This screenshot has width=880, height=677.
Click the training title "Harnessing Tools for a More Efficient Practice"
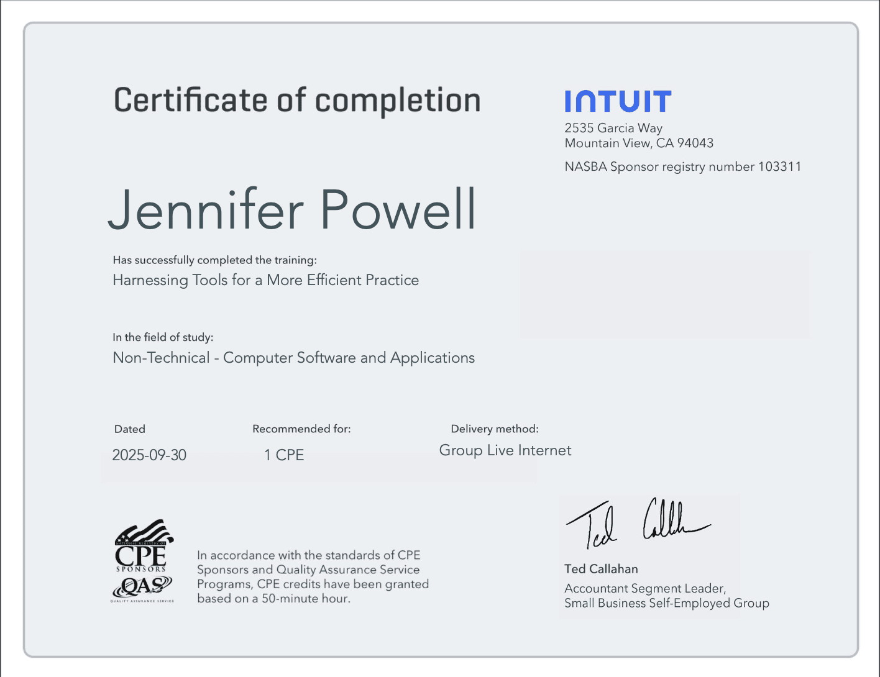tap(265, 280)
